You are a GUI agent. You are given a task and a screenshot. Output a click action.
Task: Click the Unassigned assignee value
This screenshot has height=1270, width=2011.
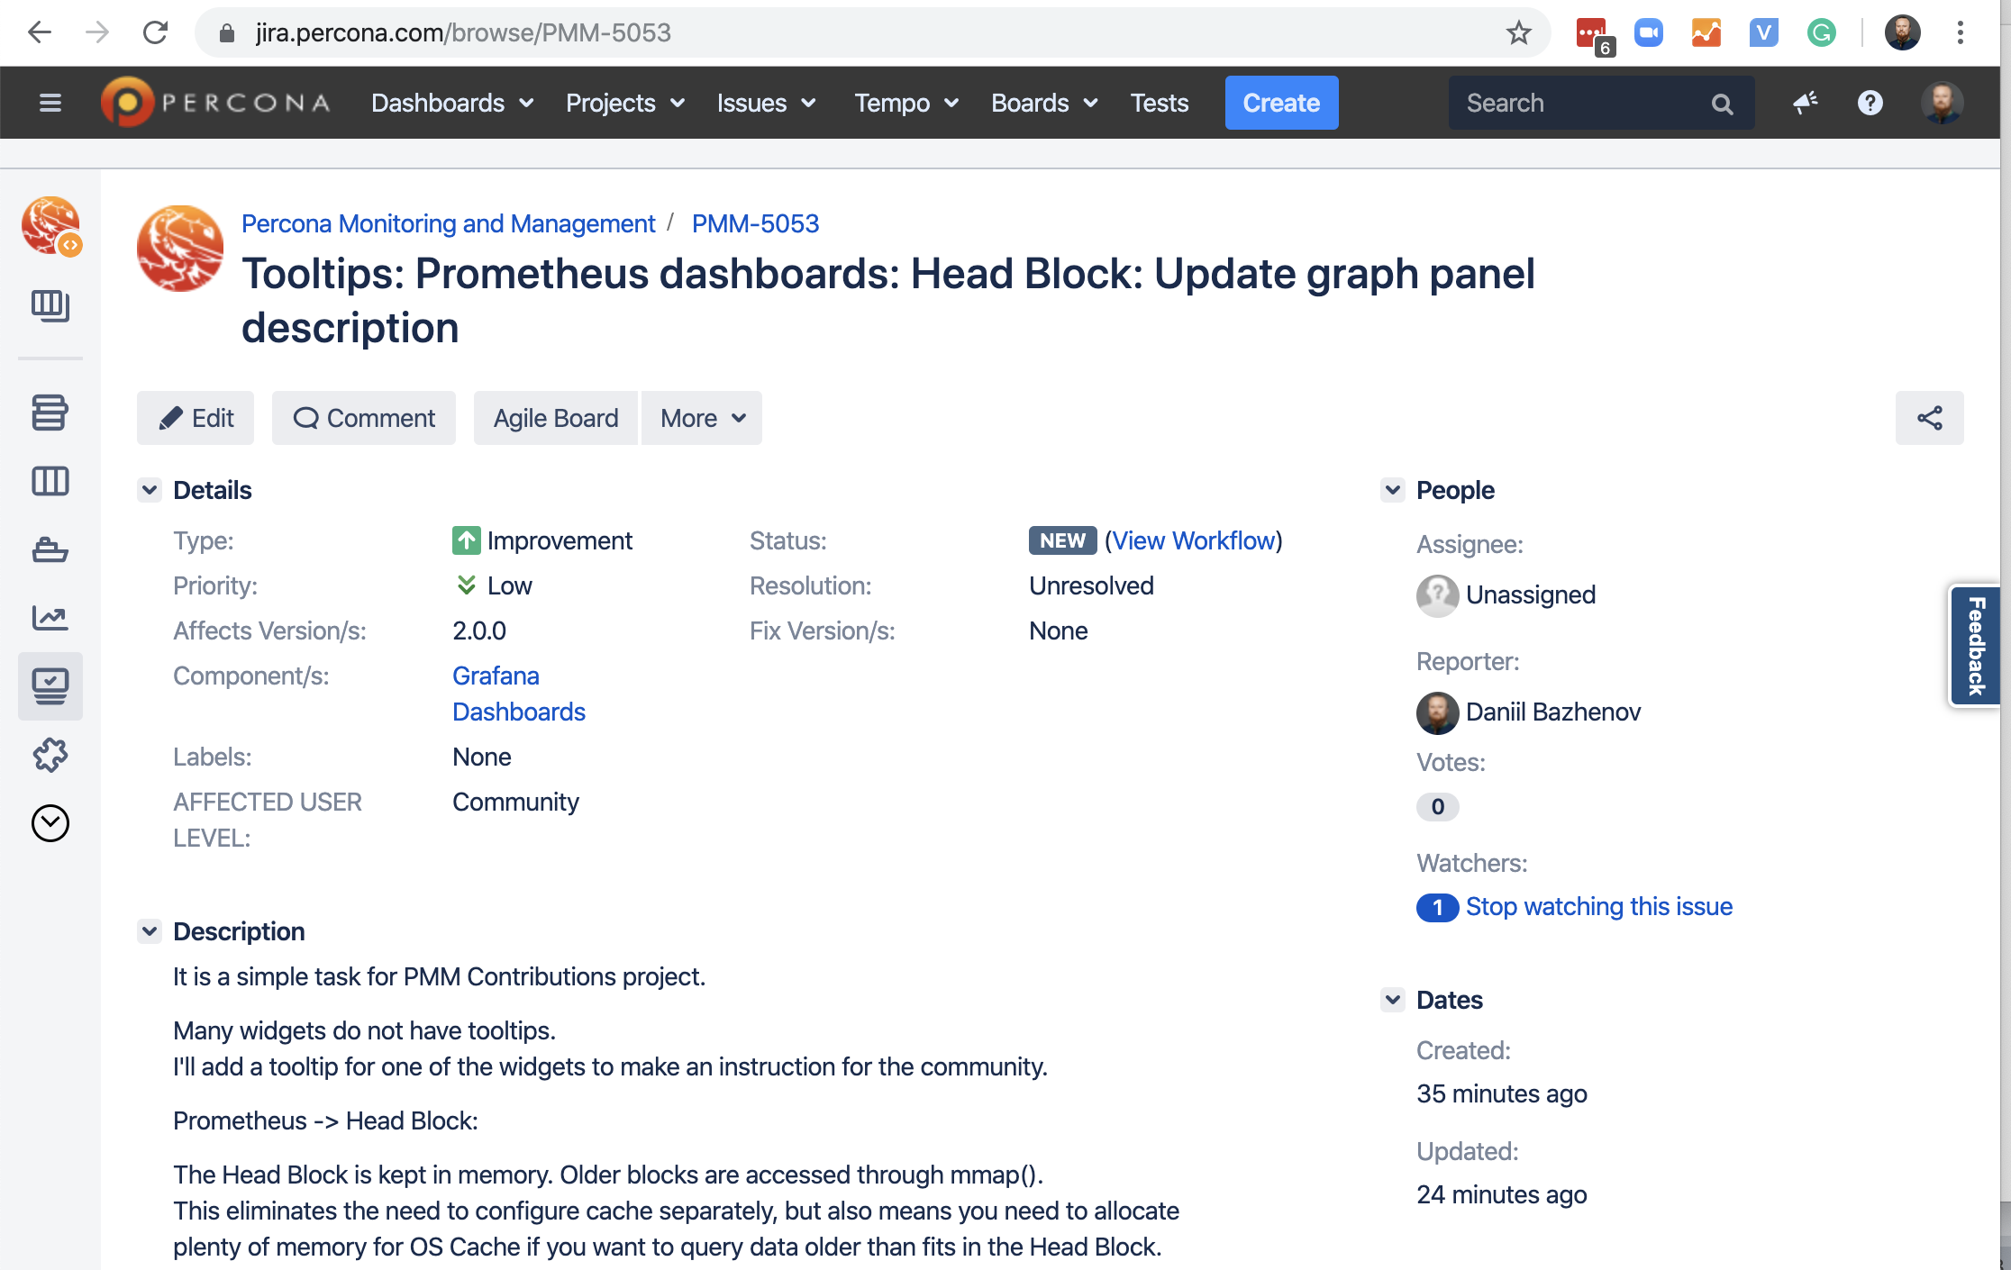point(1531,594)
